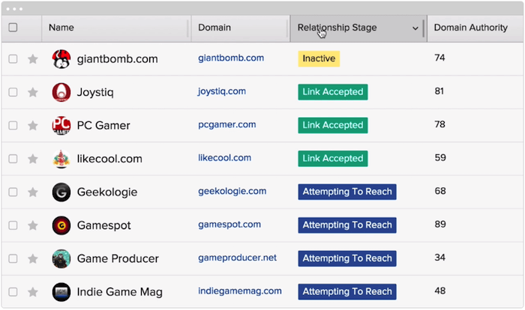The image size is (525, 310).
Task: Open the joystiq.com domain link
Action: 222,91
